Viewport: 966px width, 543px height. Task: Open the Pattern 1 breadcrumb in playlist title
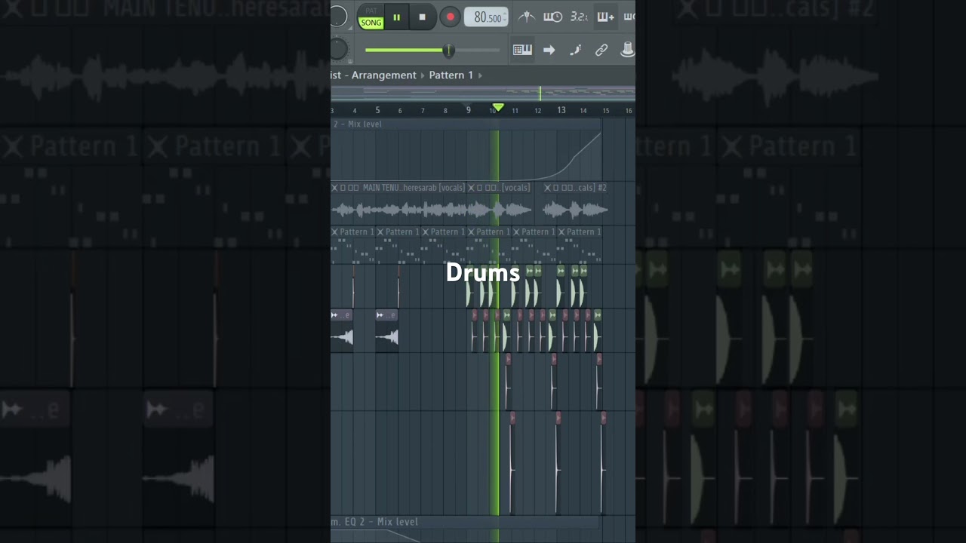451,75
